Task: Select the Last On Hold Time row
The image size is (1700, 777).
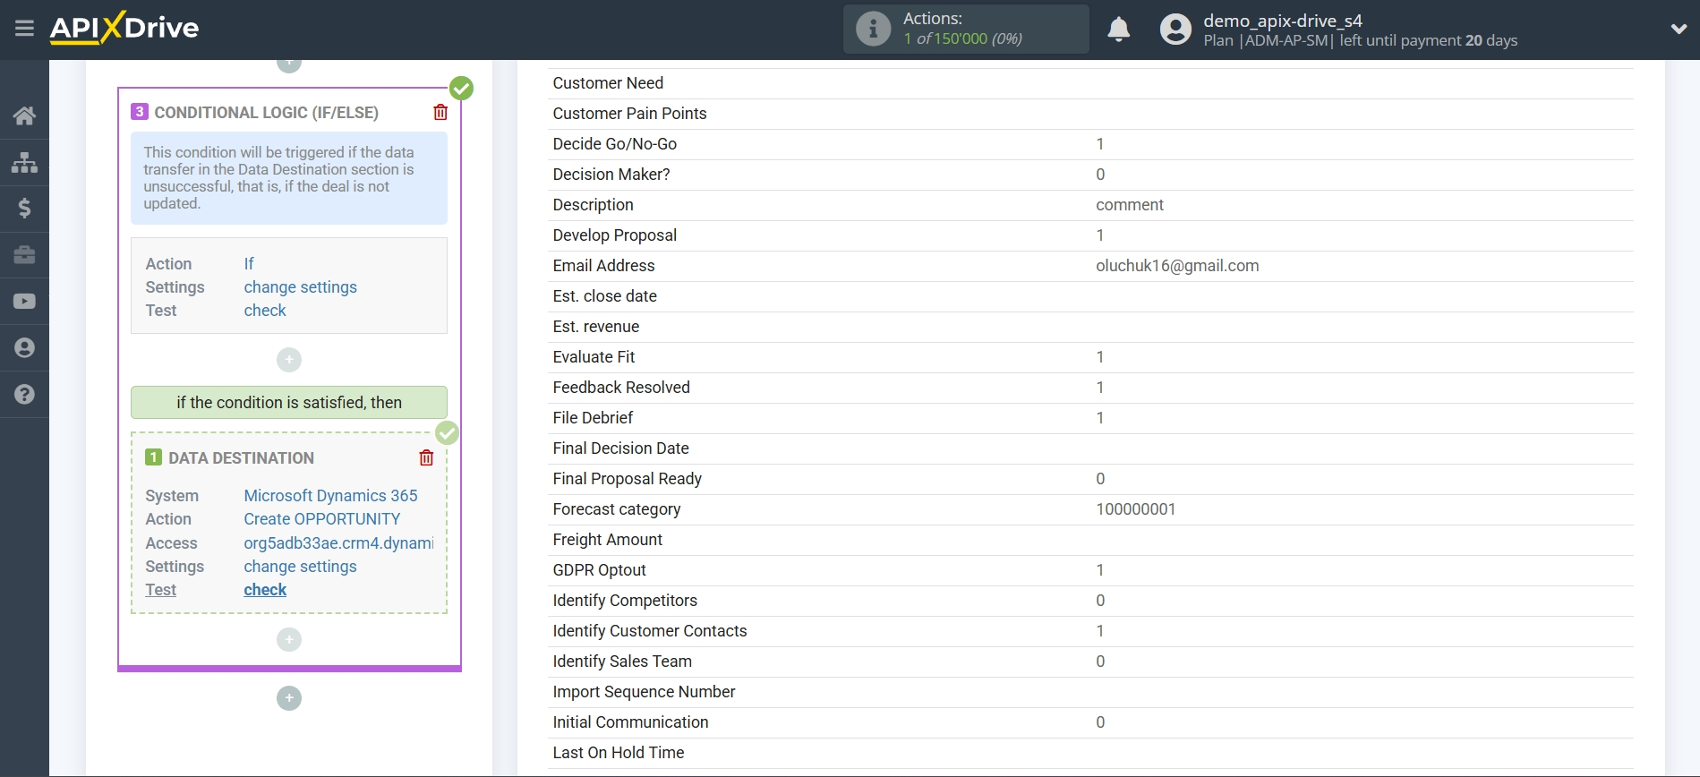Action: pos(1090,753)
